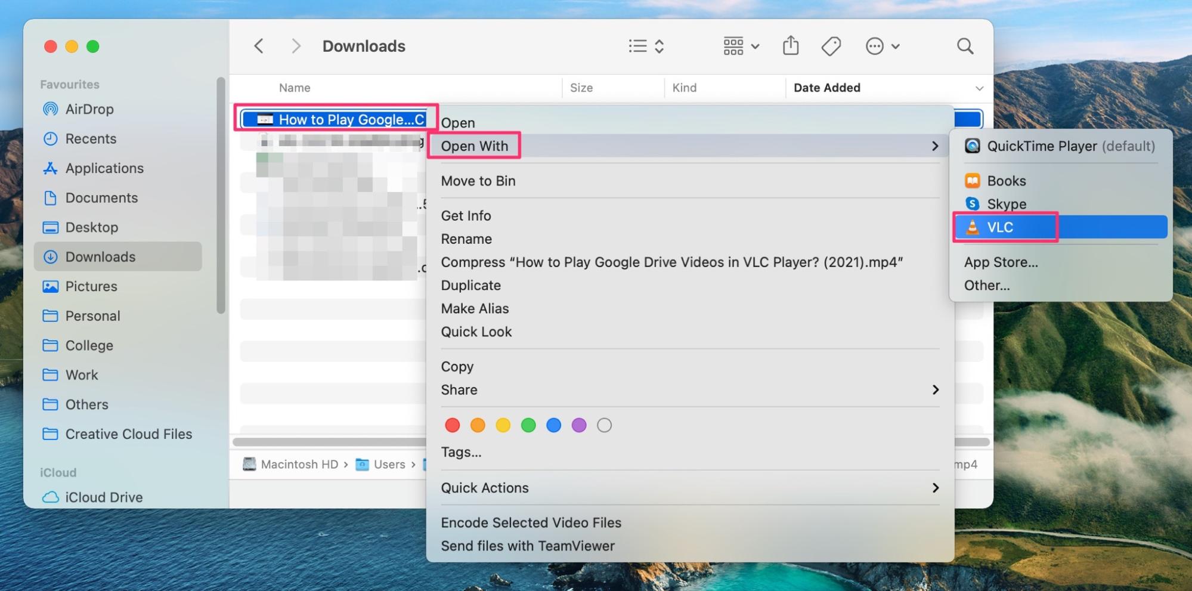Click Open in context menu
1192x591 pixels.
coord(690,123)
